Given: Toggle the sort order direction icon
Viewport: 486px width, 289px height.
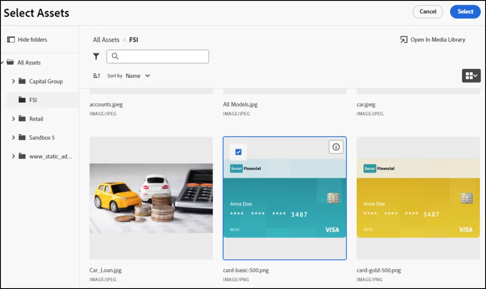Looking at the screenshot, I should [x=97, y=75].
